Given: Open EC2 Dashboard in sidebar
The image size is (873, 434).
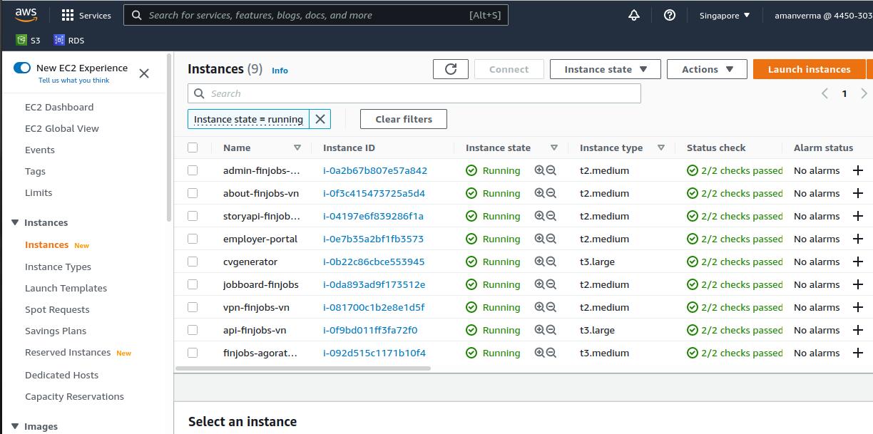Looking at the screenshot, I should click(x=59, y=107).
